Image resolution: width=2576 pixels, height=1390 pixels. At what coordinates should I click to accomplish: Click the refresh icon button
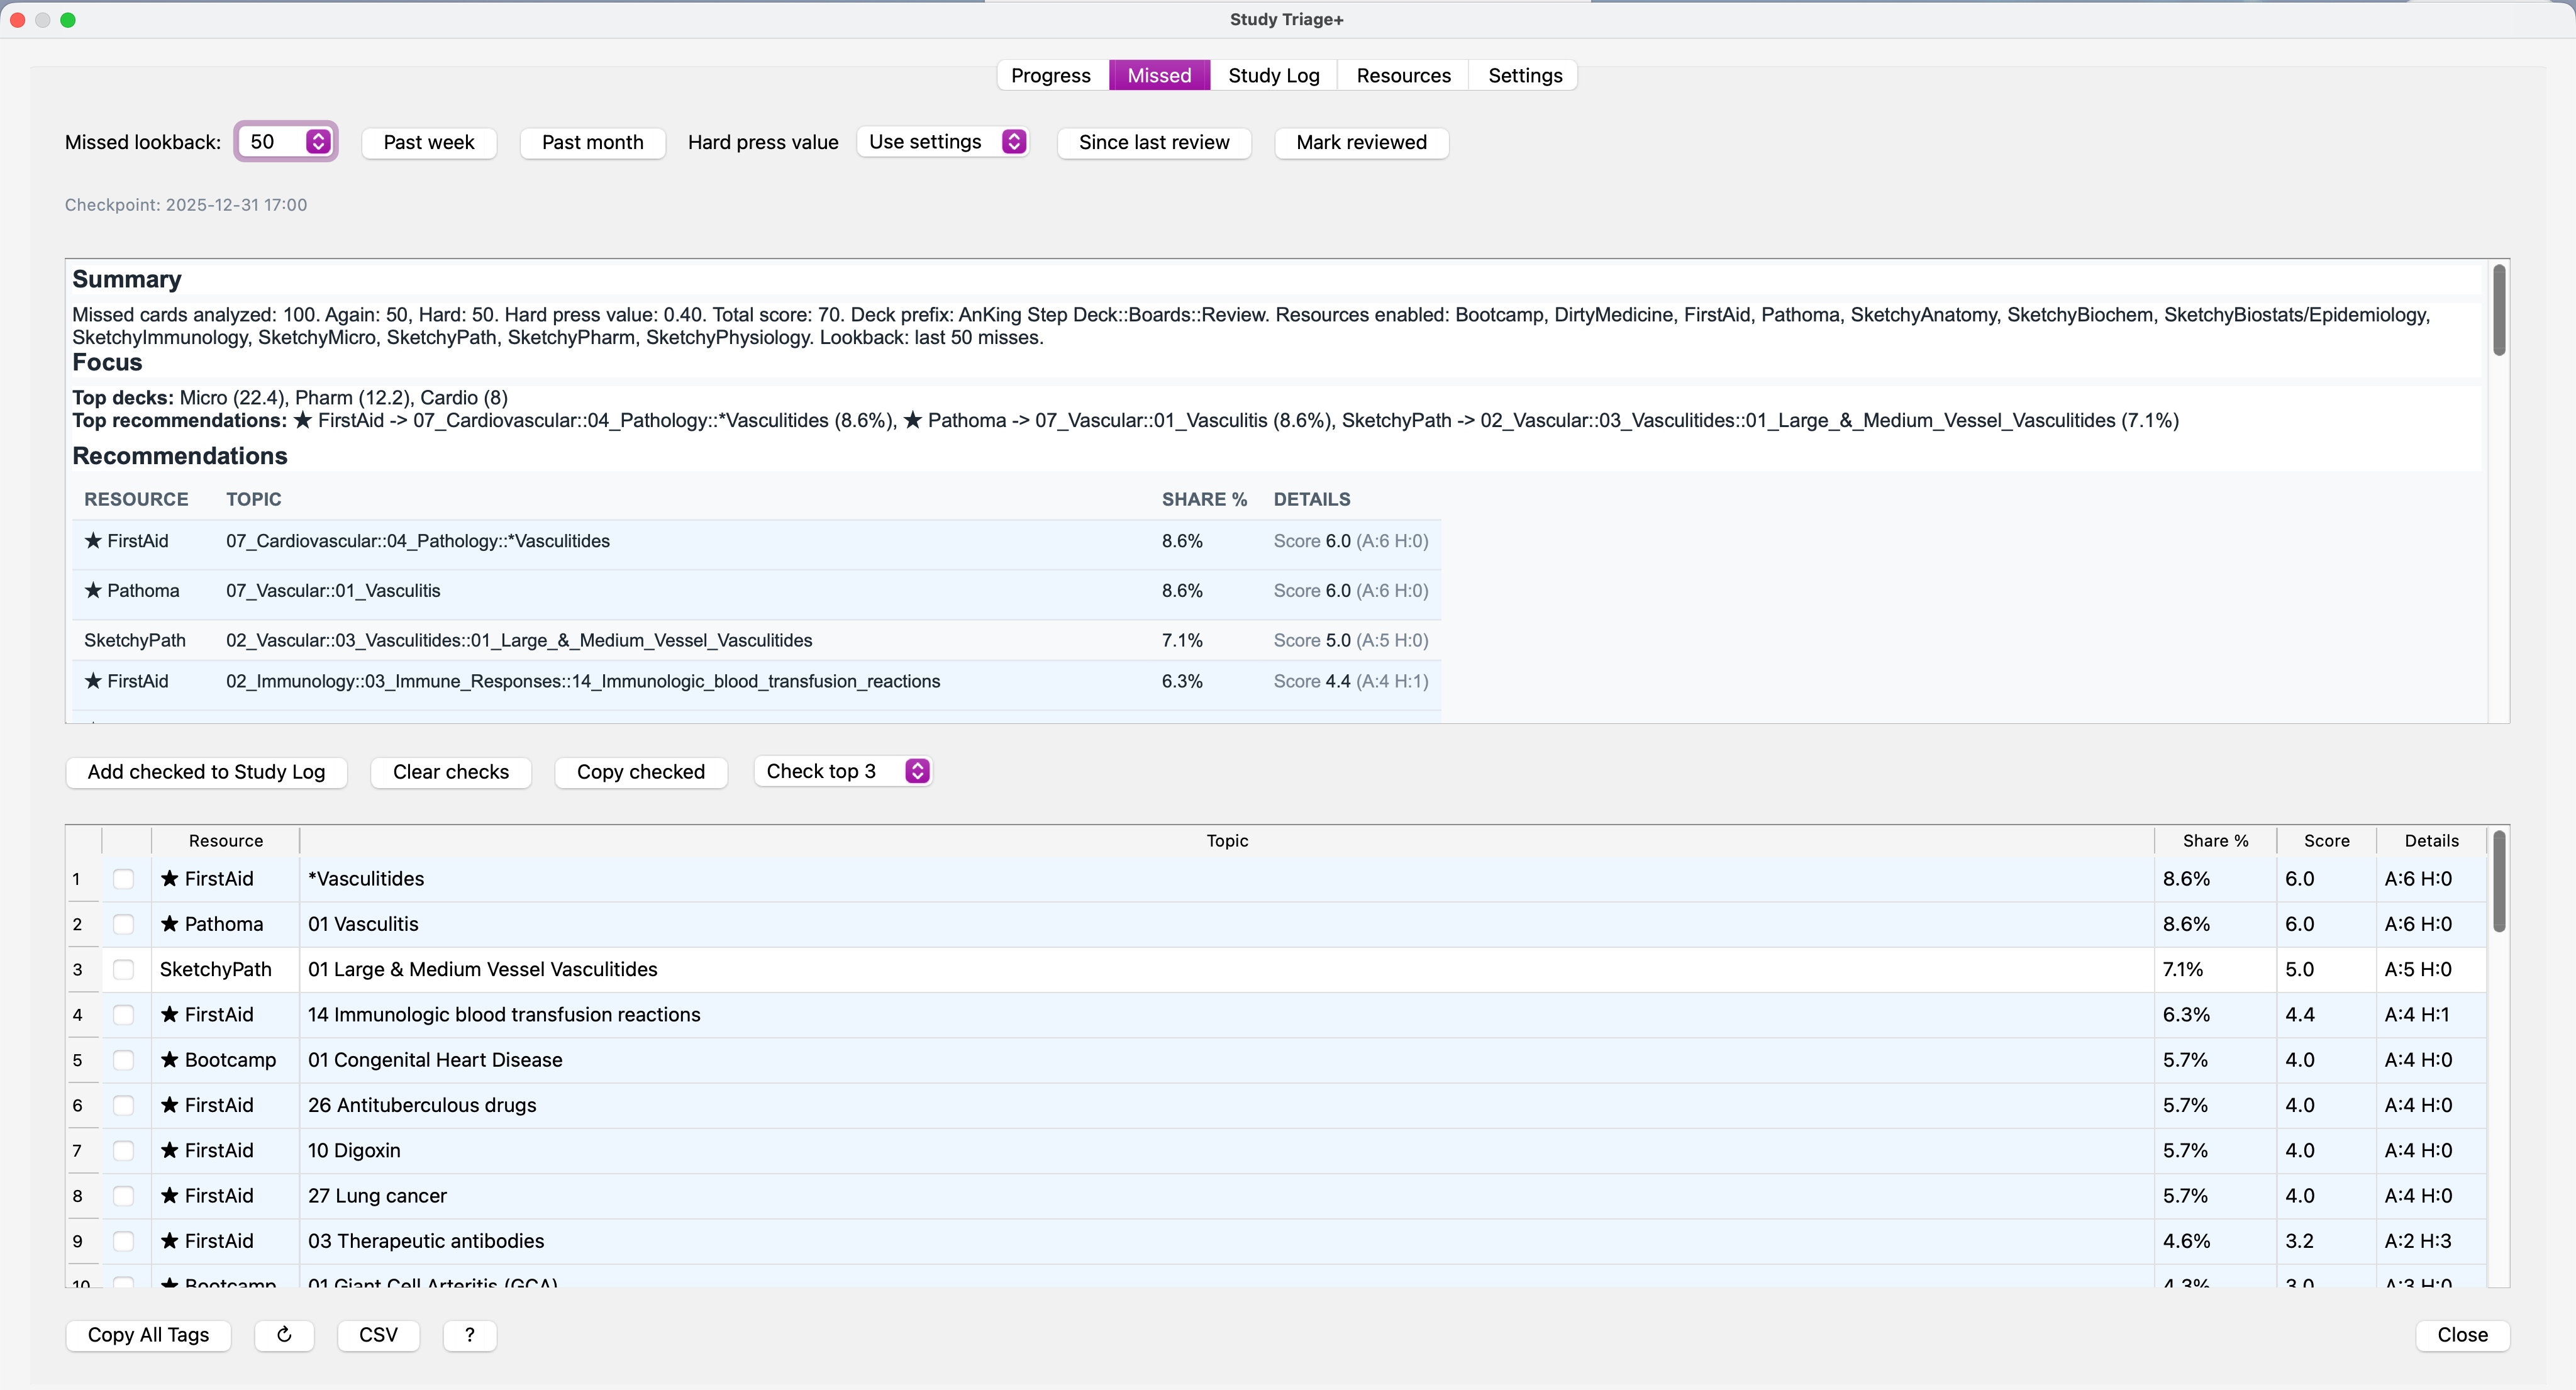tap(284, 1335)
